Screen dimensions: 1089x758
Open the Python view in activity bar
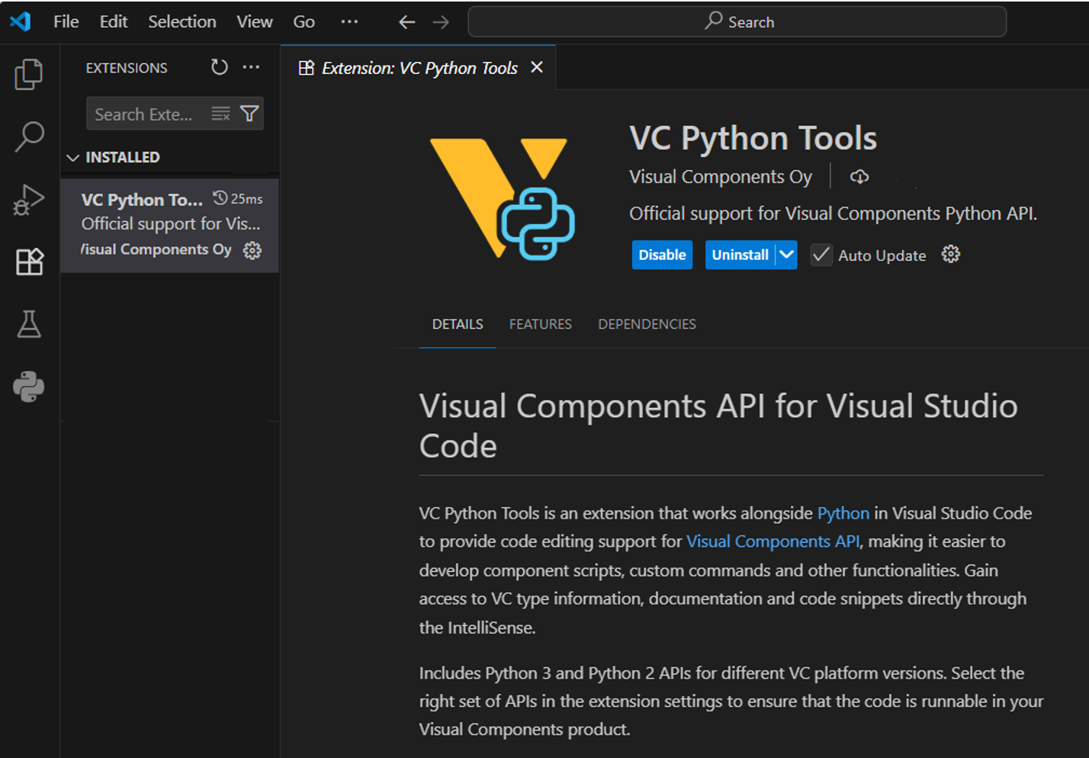click(29, 387)
